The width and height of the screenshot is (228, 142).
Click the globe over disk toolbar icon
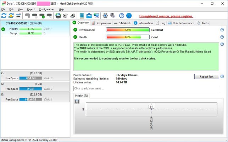pos(58,16)
